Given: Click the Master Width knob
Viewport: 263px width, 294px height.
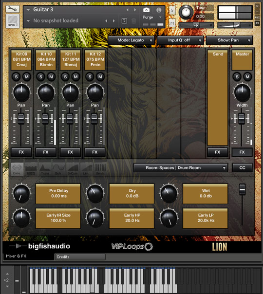Looking at the screenshot, I should pyautogui.click(x=242, y=92).
